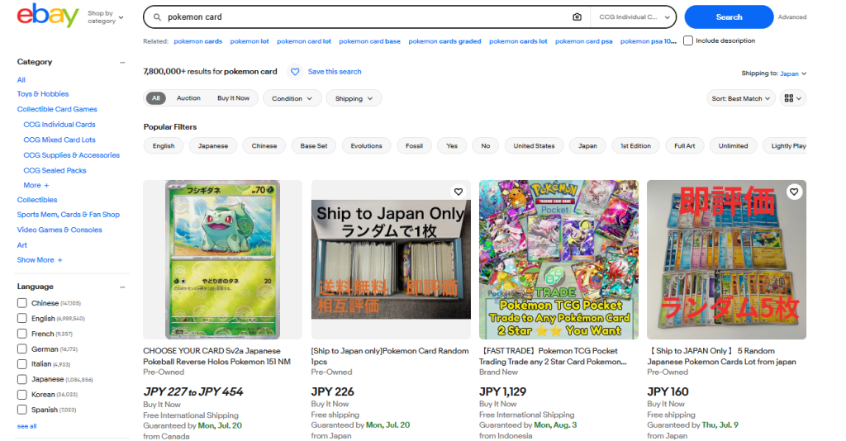
Task: Open CHOOSE YOUR CARD Sv2a Japanese listing title
Action: [217, 356]
